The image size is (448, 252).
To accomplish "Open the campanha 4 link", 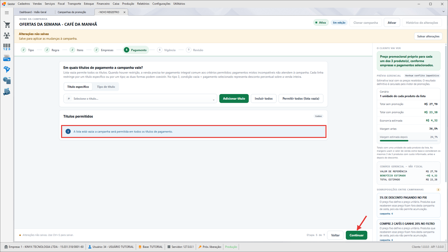I will (386, 214).
